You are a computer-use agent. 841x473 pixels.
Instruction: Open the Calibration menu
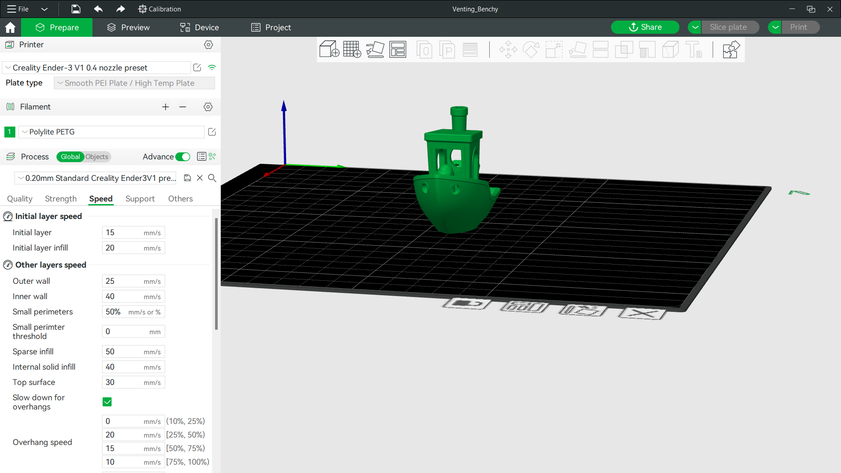tap(159, 9)
